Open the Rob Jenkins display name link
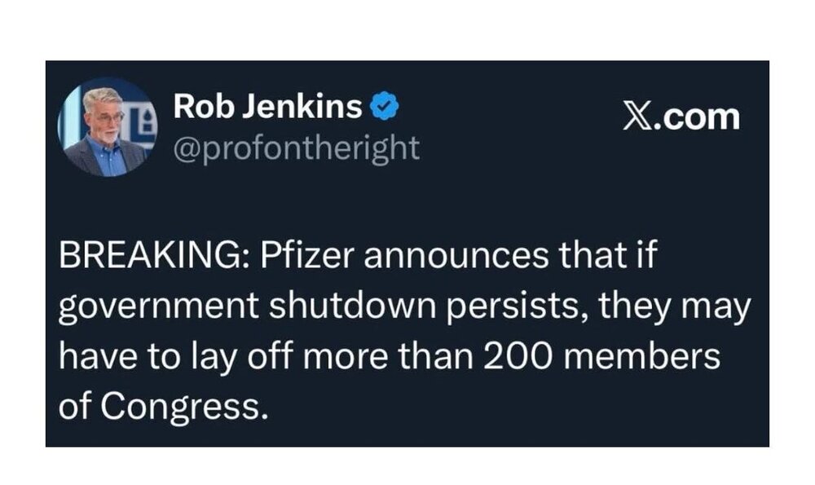 click(x=268, y=106)
